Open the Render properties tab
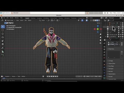The image size is (124, 93). (104, 47)
